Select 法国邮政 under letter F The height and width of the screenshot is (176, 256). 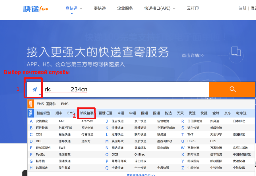point(65,154)
